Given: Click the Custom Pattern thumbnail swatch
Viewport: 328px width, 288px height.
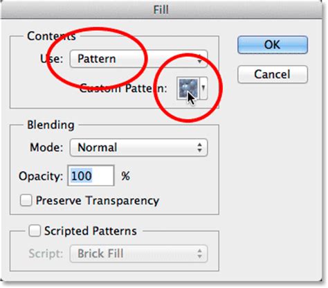Looking at the screenshot, I should click(188, 89).
